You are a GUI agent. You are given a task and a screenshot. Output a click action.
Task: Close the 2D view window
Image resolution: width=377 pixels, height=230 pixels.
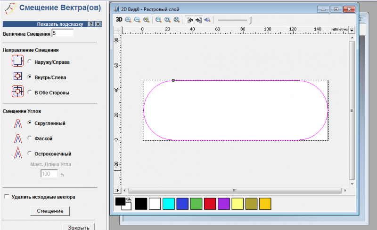tap(349, 9)
